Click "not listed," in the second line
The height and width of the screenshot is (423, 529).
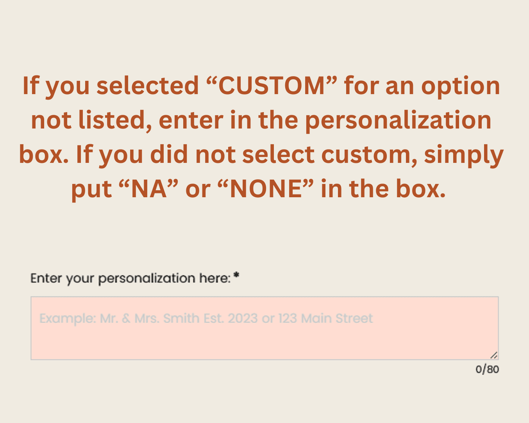[91, 120]
